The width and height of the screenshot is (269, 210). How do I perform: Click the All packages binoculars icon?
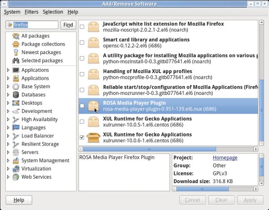[x=16, y=36]
